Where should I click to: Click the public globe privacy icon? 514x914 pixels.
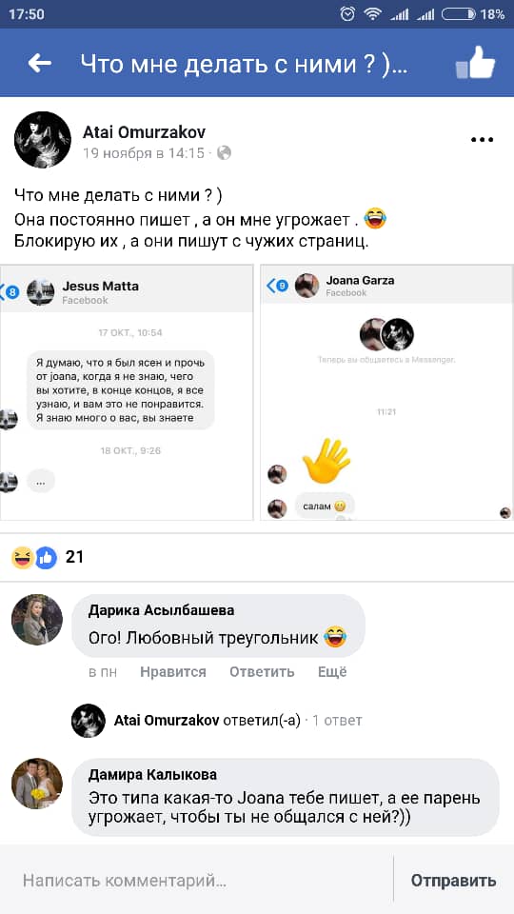point(225,153)
